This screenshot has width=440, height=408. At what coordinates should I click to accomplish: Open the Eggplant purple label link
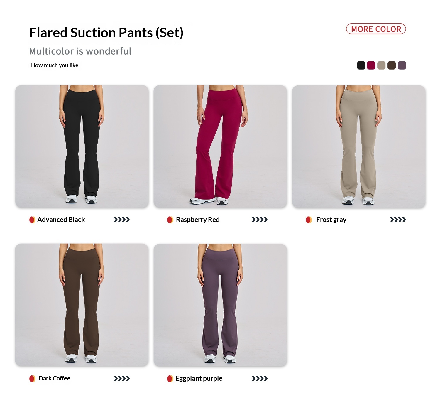(199, 379)
